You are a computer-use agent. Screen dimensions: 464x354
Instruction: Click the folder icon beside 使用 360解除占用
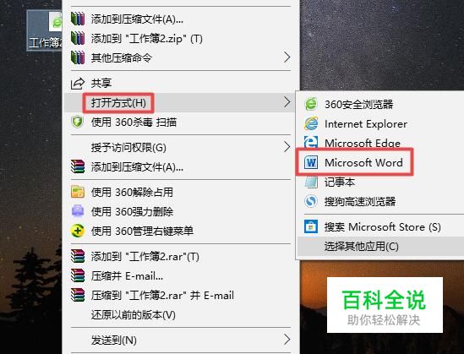pyautogui.click(x=78, y=192)
